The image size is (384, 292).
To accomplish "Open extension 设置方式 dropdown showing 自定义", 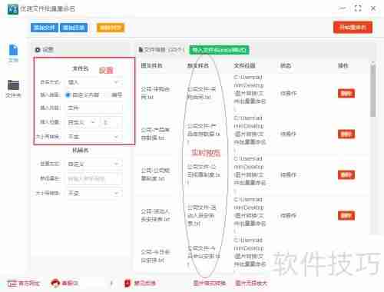I will 94,164.
